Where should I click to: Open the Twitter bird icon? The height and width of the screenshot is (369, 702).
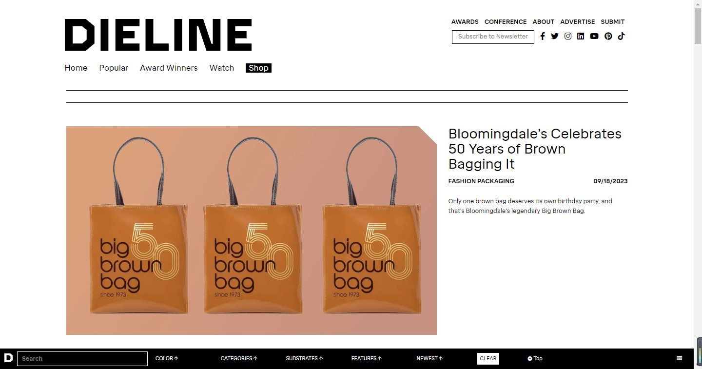click(555, 36)
